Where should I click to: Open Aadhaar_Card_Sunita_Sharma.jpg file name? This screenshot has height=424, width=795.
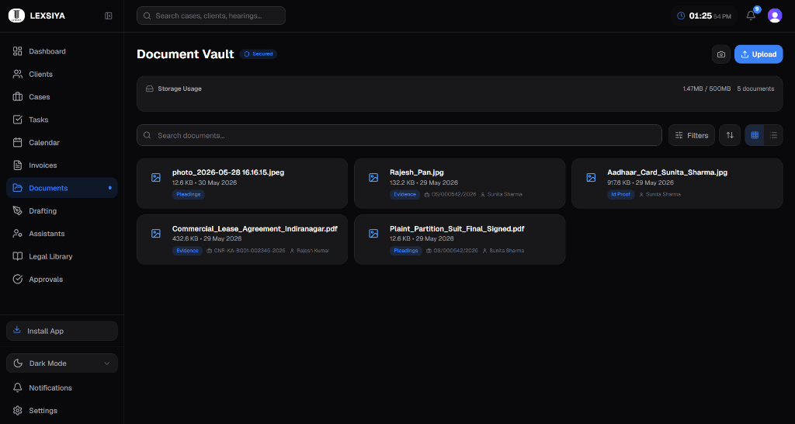pos(667,172)
